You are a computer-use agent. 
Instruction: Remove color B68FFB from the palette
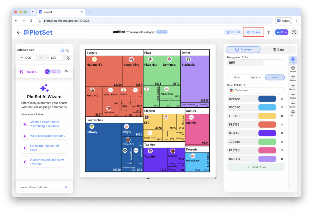282,159
